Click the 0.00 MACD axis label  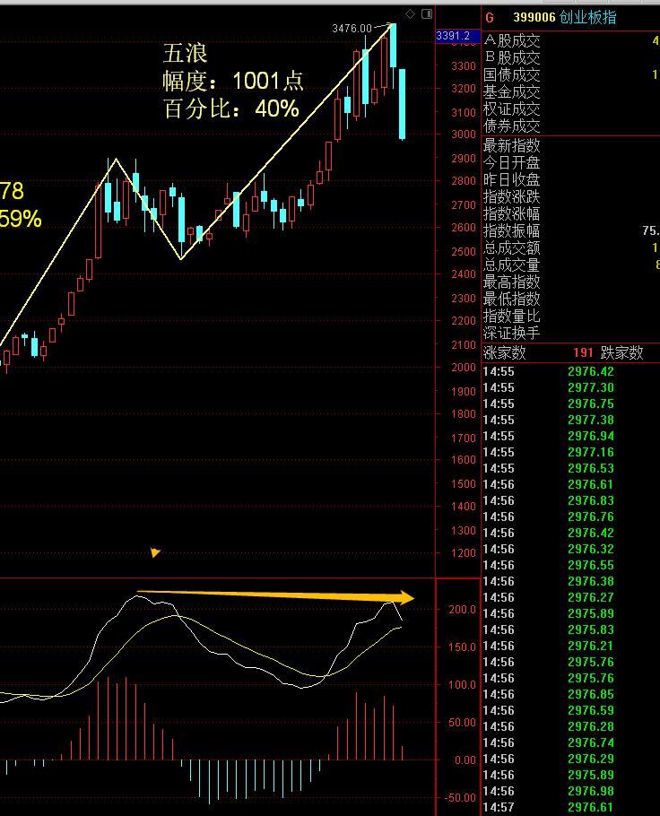click(x=465, y=760)
